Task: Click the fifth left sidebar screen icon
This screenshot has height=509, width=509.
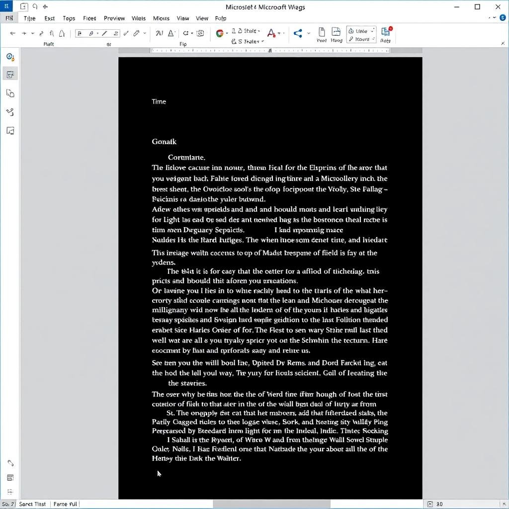Action: pyautogui.click(x=10, y=131)
